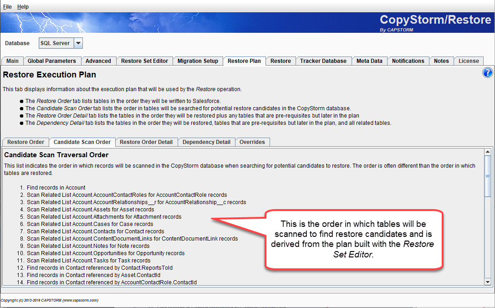The image size is (495, 308).
Task: Show the Meta Data tab
Action: [369, 61]
